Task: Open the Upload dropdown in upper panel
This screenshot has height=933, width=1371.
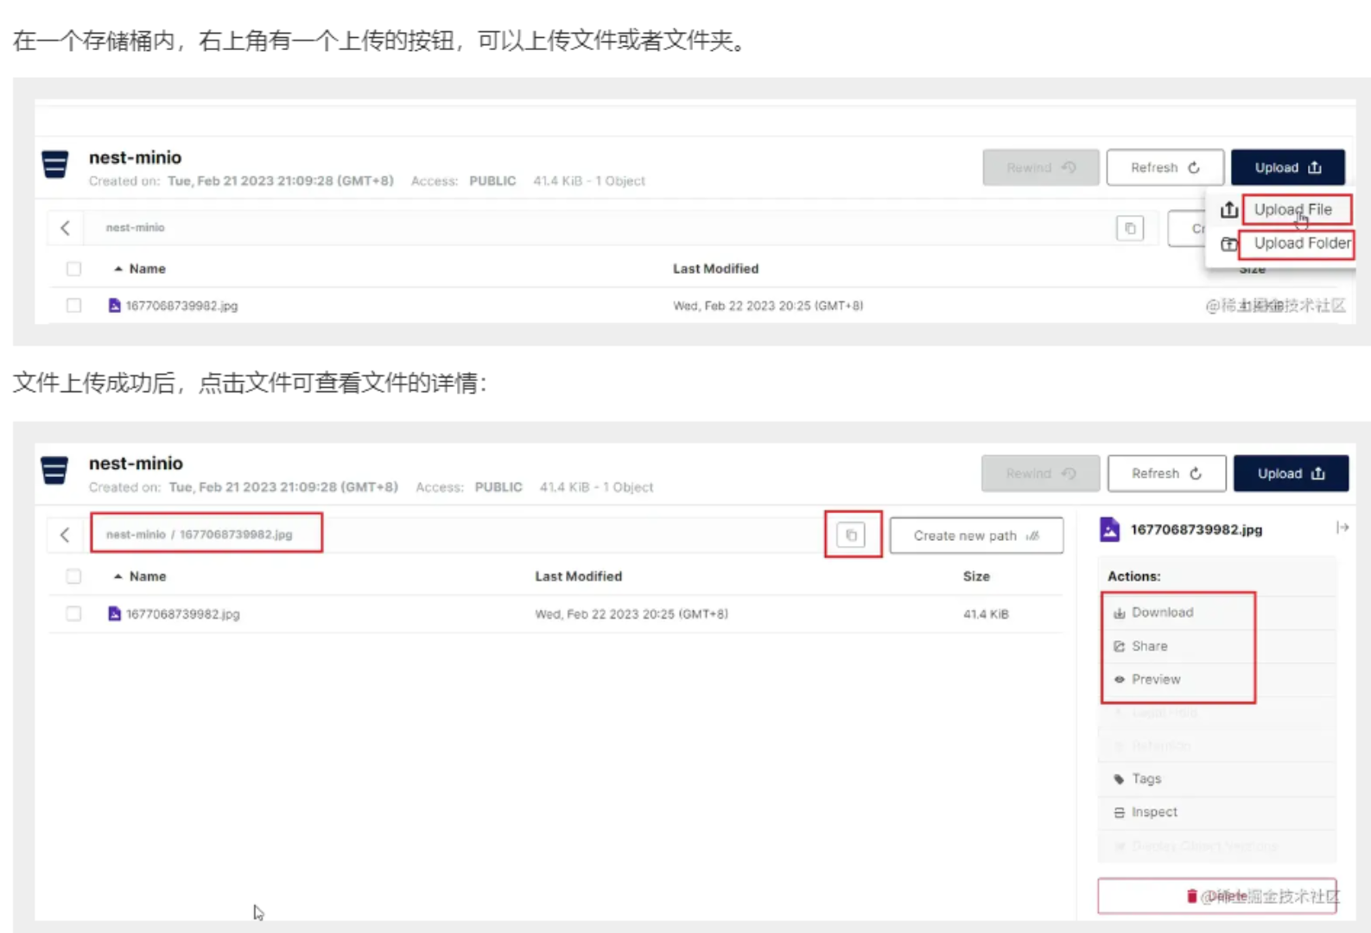Action: 1287,168
